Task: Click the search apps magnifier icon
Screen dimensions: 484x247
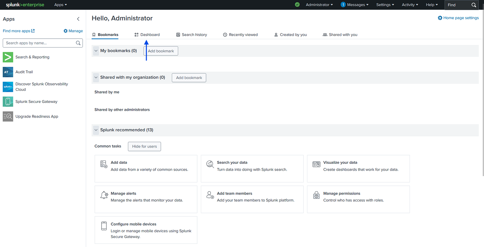Action: 78,43
